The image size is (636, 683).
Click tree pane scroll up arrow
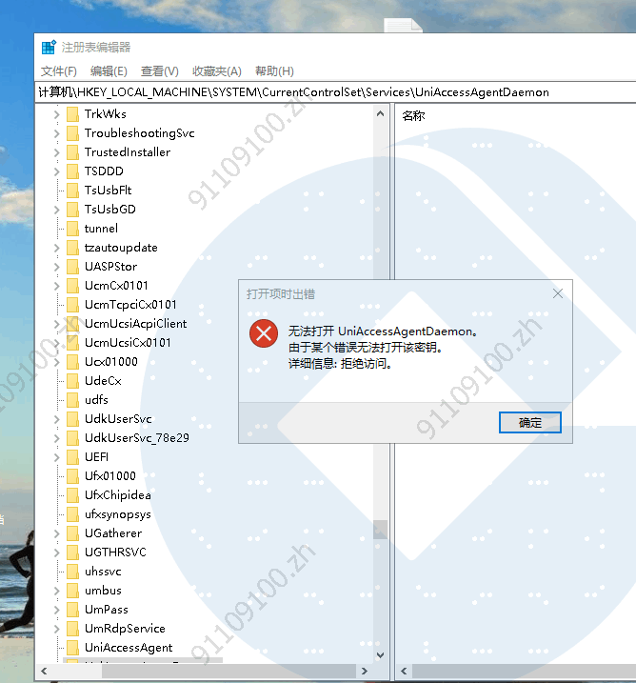pos(380,113)
